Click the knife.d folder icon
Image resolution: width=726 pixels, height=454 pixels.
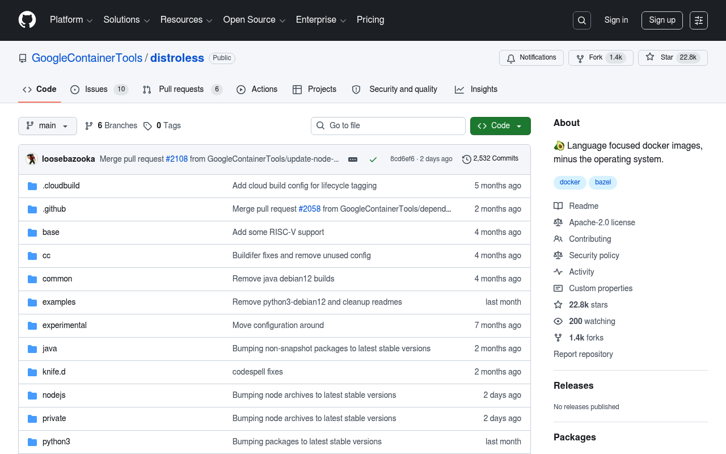[32, 372]
